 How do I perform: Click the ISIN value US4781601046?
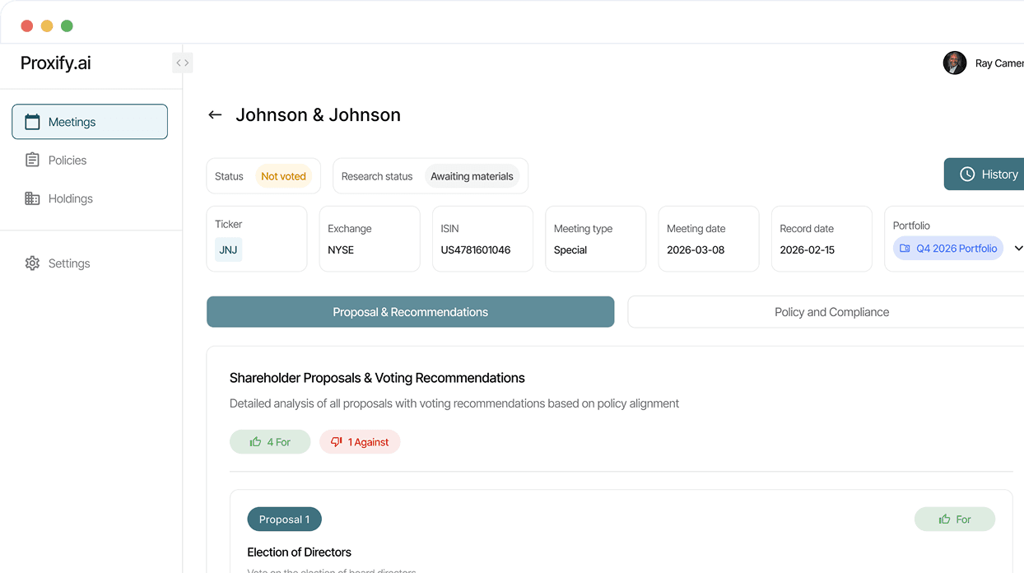tap(476, 249)
